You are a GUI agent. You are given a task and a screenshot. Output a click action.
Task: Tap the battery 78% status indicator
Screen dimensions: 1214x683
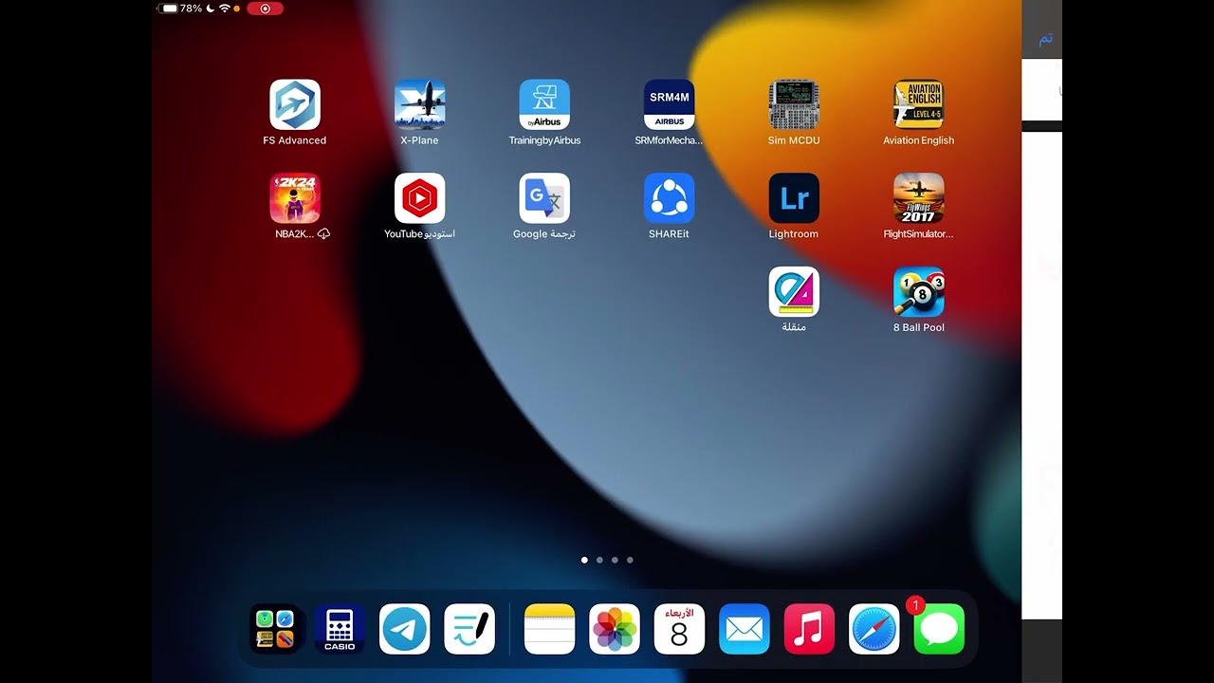[x=181, y=9]
